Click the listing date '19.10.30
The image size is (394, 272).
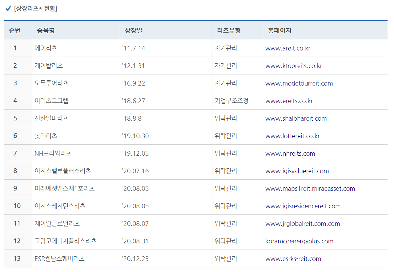point(135,136)
